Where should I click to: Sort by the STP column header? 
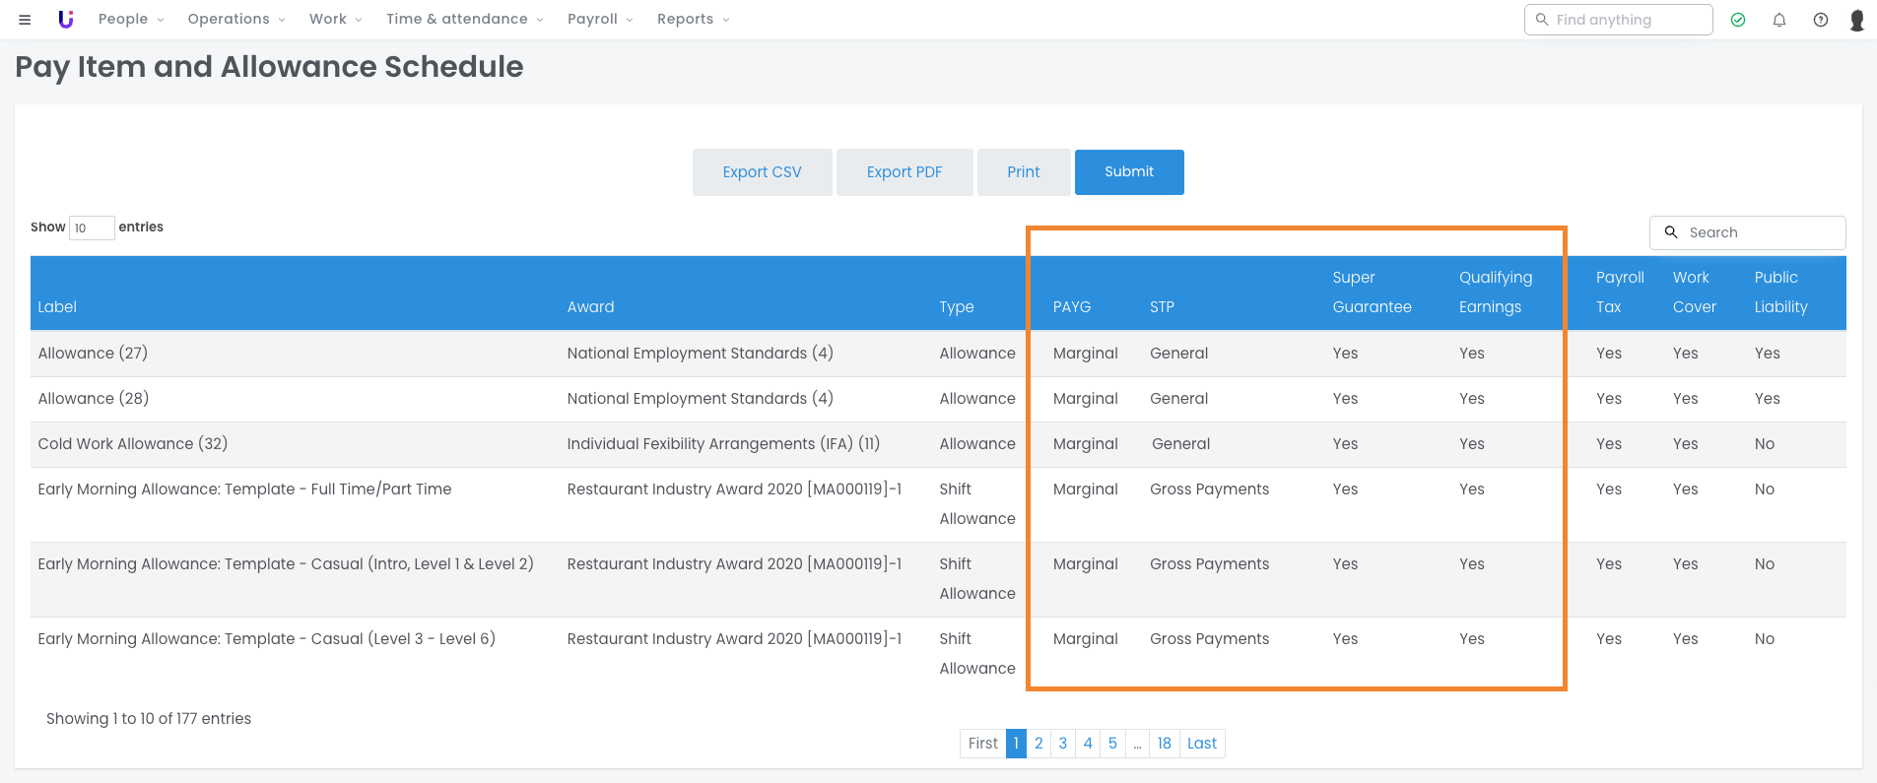click(x=1162, y=307)
